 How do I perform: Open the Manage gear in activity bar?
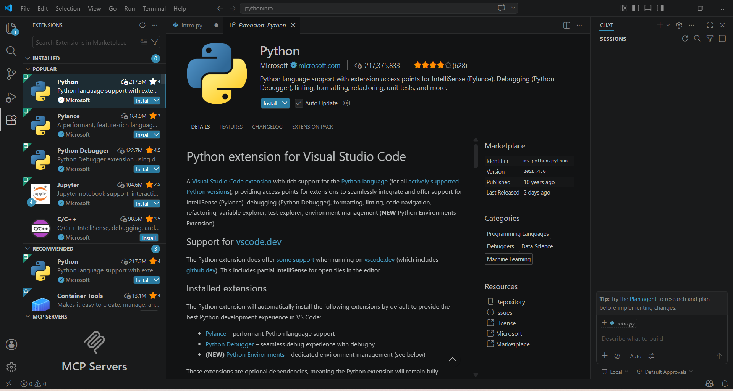click(x=11, y=367)
